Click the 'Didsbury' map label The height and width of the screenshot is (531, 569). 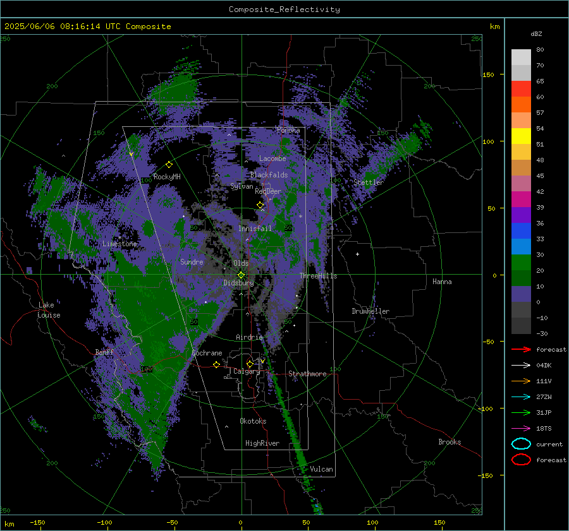click(238, 283)
